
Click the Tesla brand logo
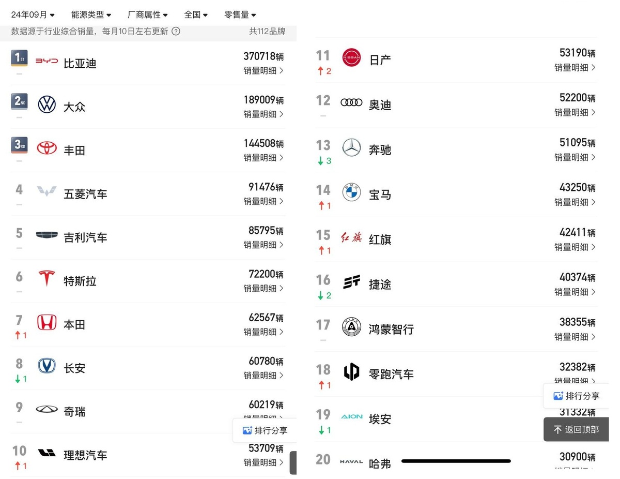[x=47, y=278]
